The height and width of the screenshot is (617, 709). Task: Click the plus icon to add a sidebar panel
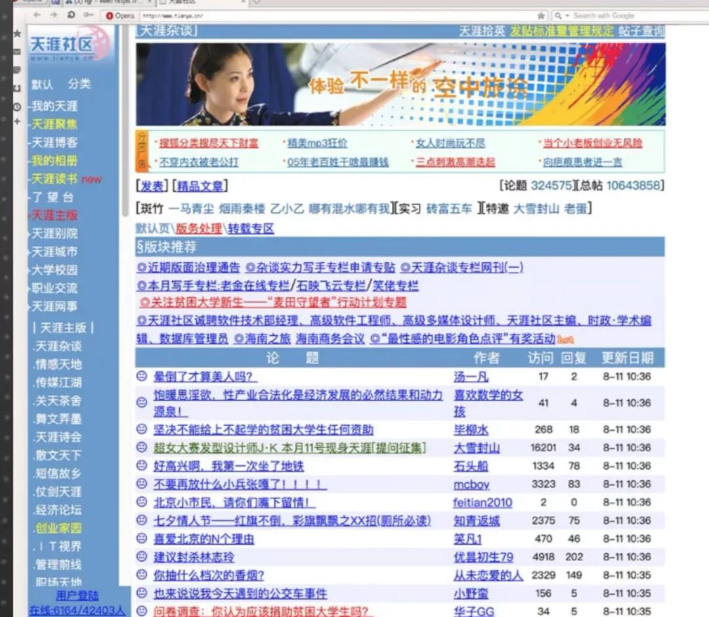[x=17, y=122]
